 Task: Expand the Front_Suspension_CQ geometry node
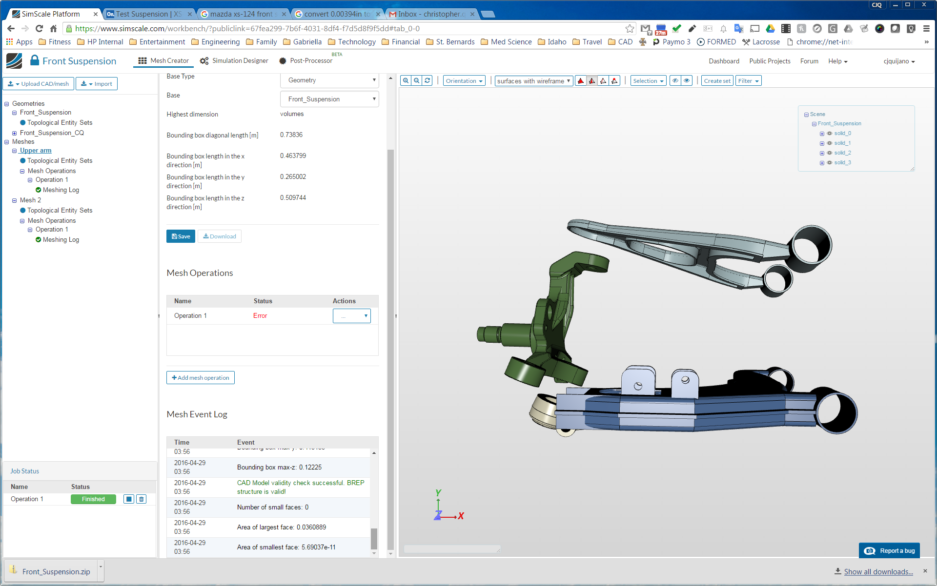coord(15,133)
